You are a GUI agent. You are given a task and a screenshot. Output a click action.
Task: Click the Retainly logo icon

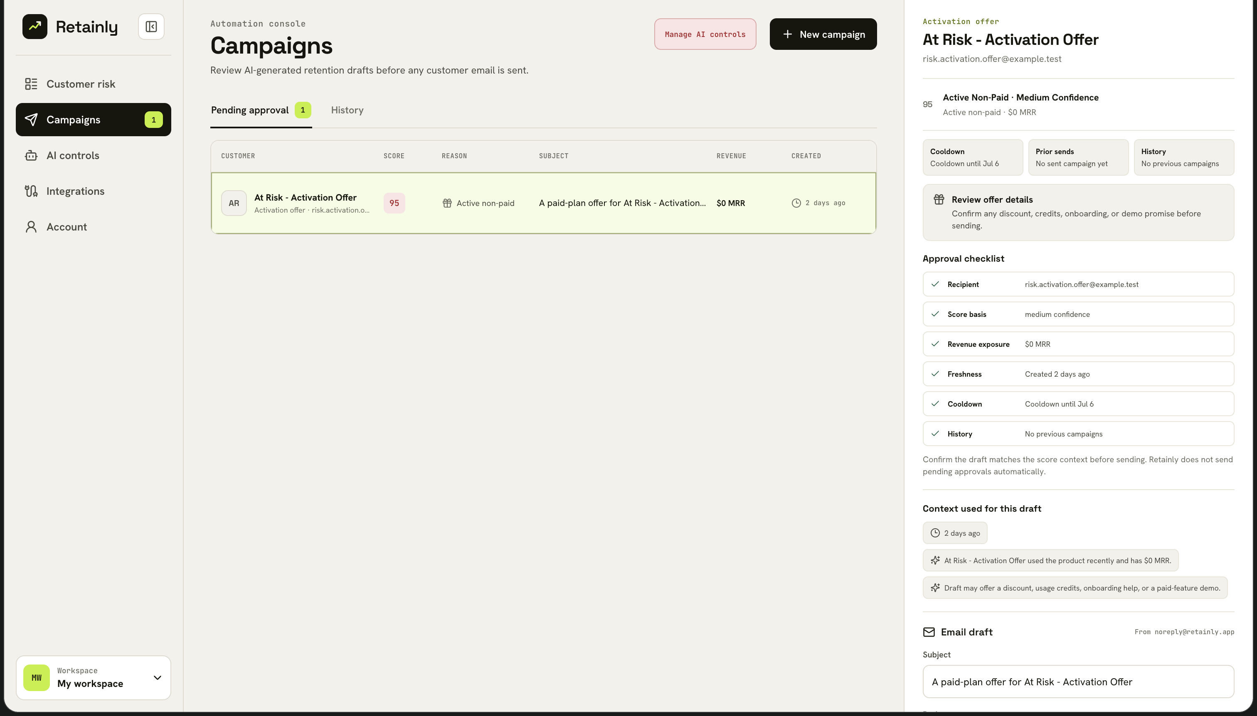[x=35, y=27]
